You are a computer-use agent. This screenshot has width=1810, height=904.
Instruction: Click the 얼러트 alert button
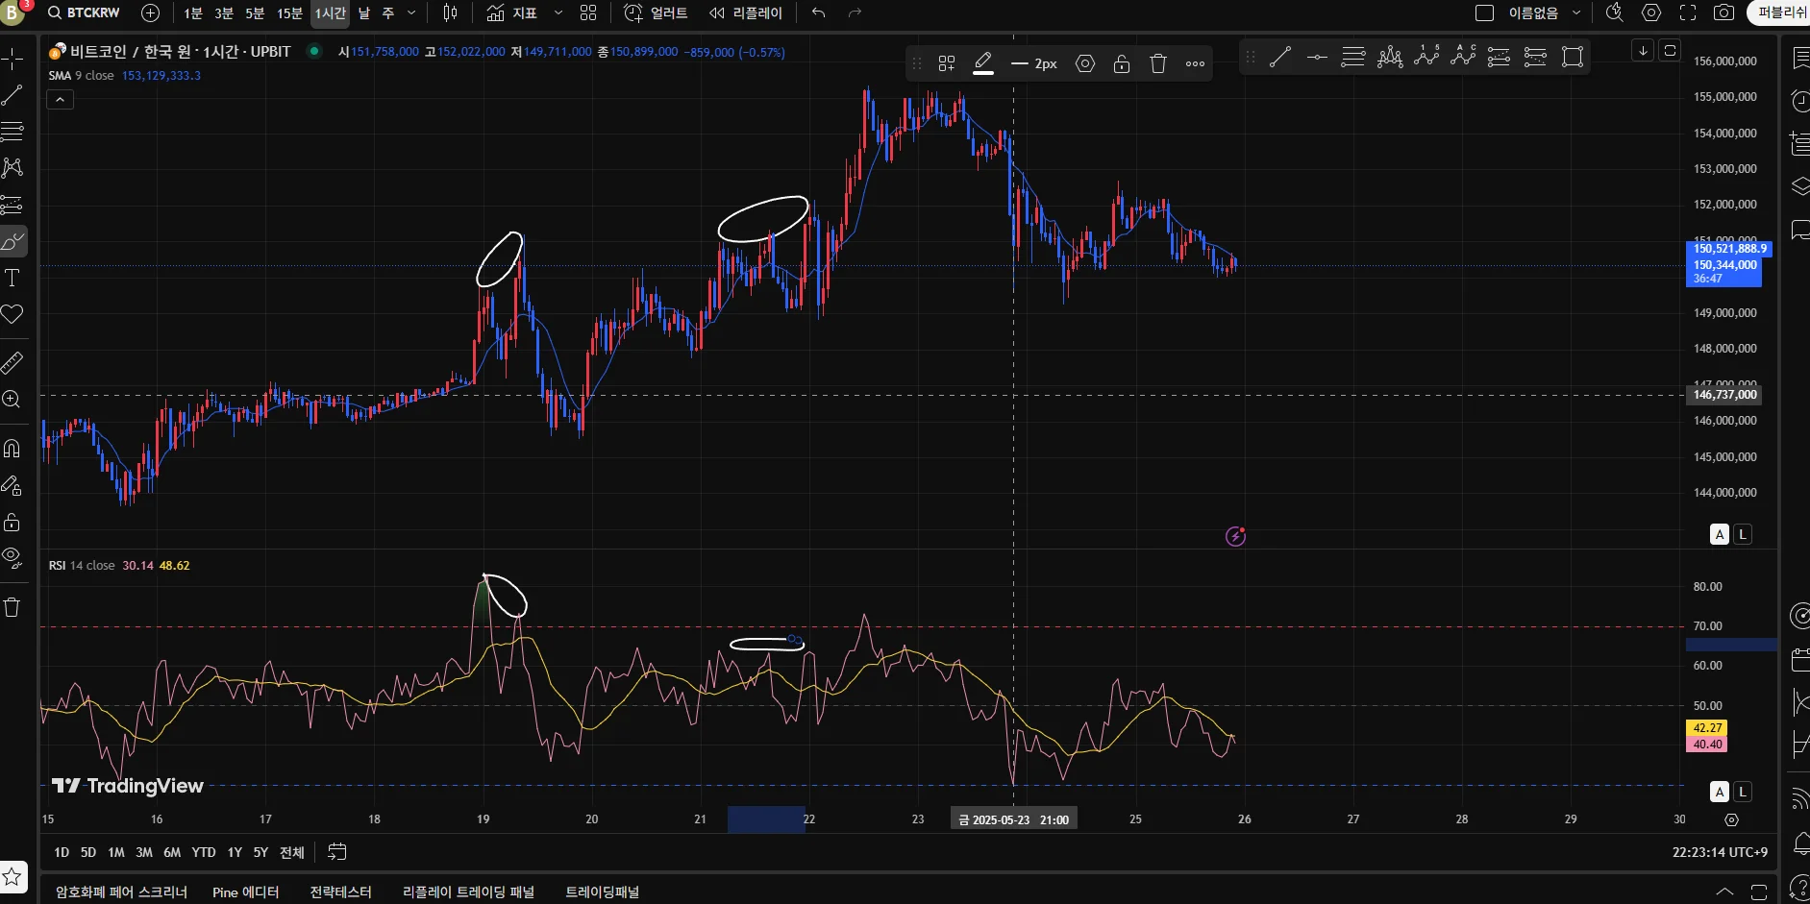click(656, 12)
